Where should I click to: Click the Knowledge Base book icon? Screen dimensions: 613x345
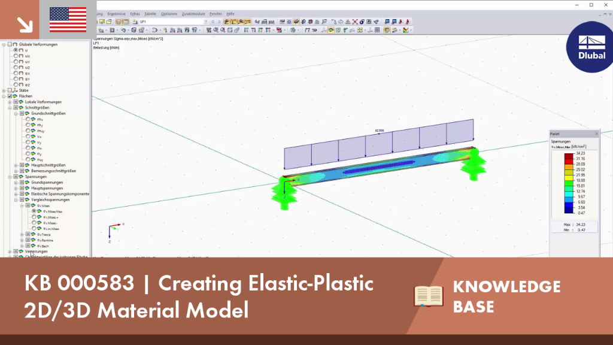[x=429, y=296]
